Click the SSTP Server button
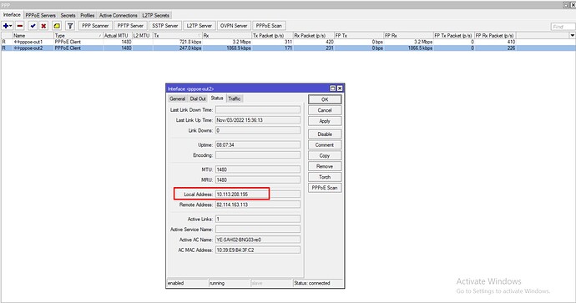This screenshot has height=303, width=576. click(x=165, y=26)
